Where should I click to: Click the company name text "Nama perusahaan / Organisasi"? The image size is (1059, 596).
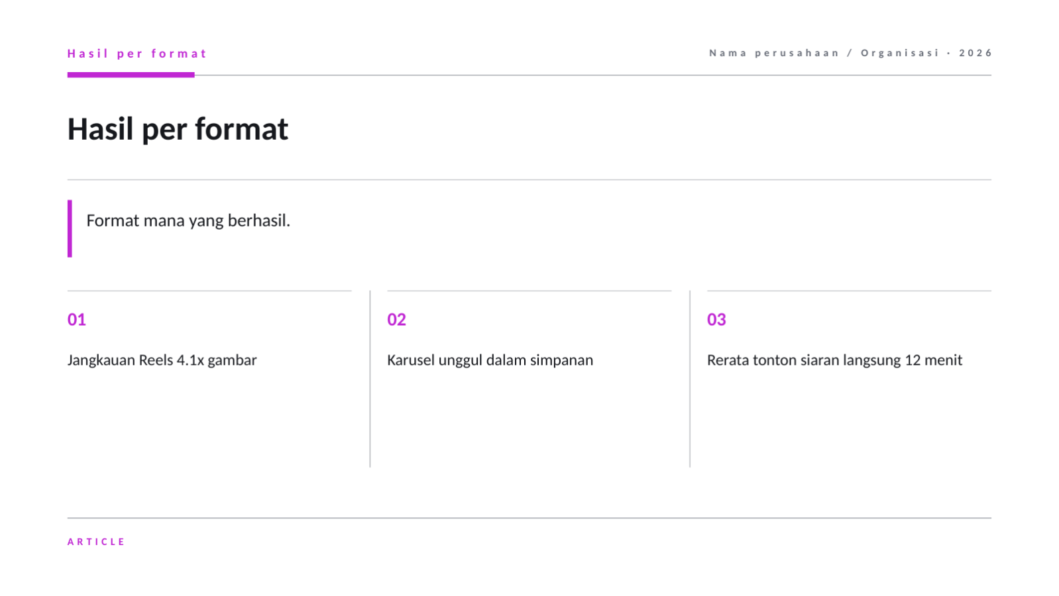(x=824, y=53)
